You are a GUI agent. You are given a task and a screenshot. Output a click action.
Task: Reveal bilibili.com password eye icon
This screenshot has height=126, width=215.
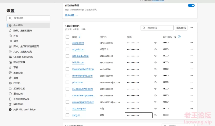point(155,63)
